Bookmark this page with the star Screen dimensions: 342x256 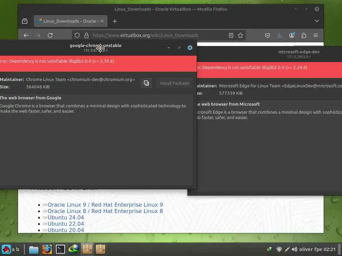point(240,35)
